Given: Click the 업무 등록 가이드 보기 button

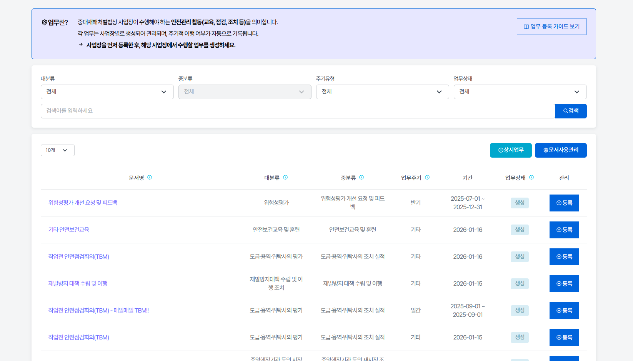Looking at the screenshot, I should (x=551, y=27).
